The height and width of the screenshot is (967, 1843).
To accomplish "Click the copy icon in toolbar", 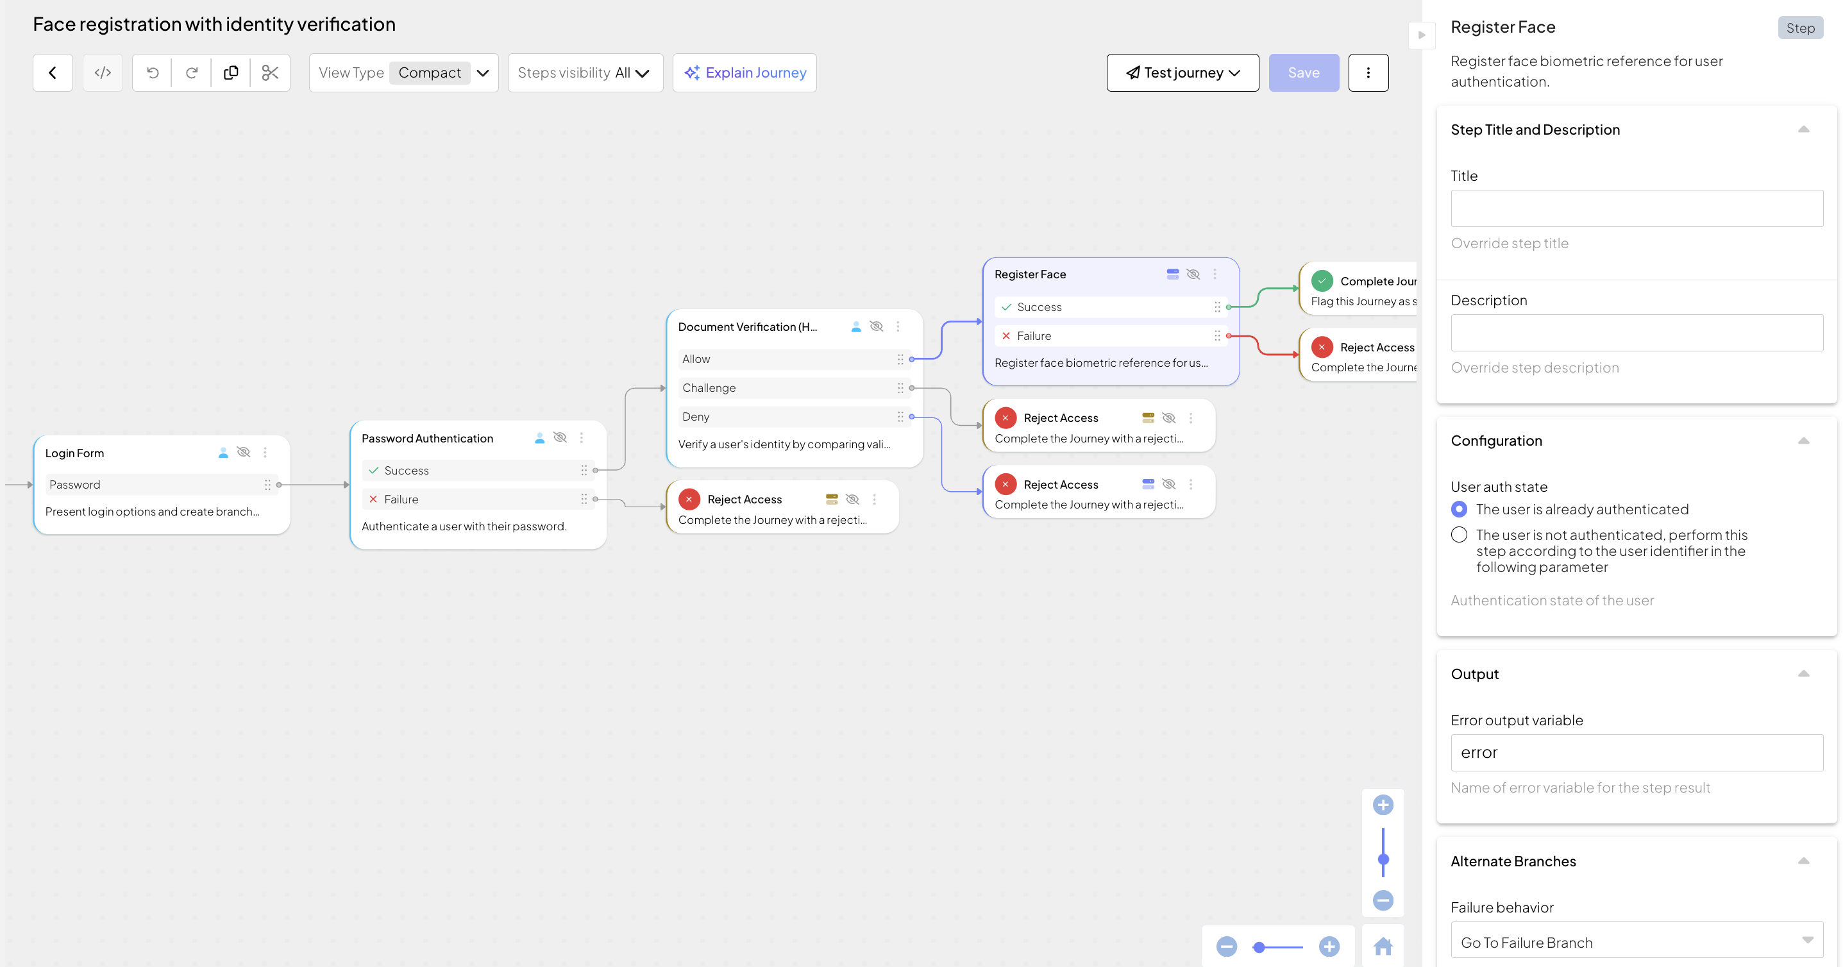I will tap(230, 72).
